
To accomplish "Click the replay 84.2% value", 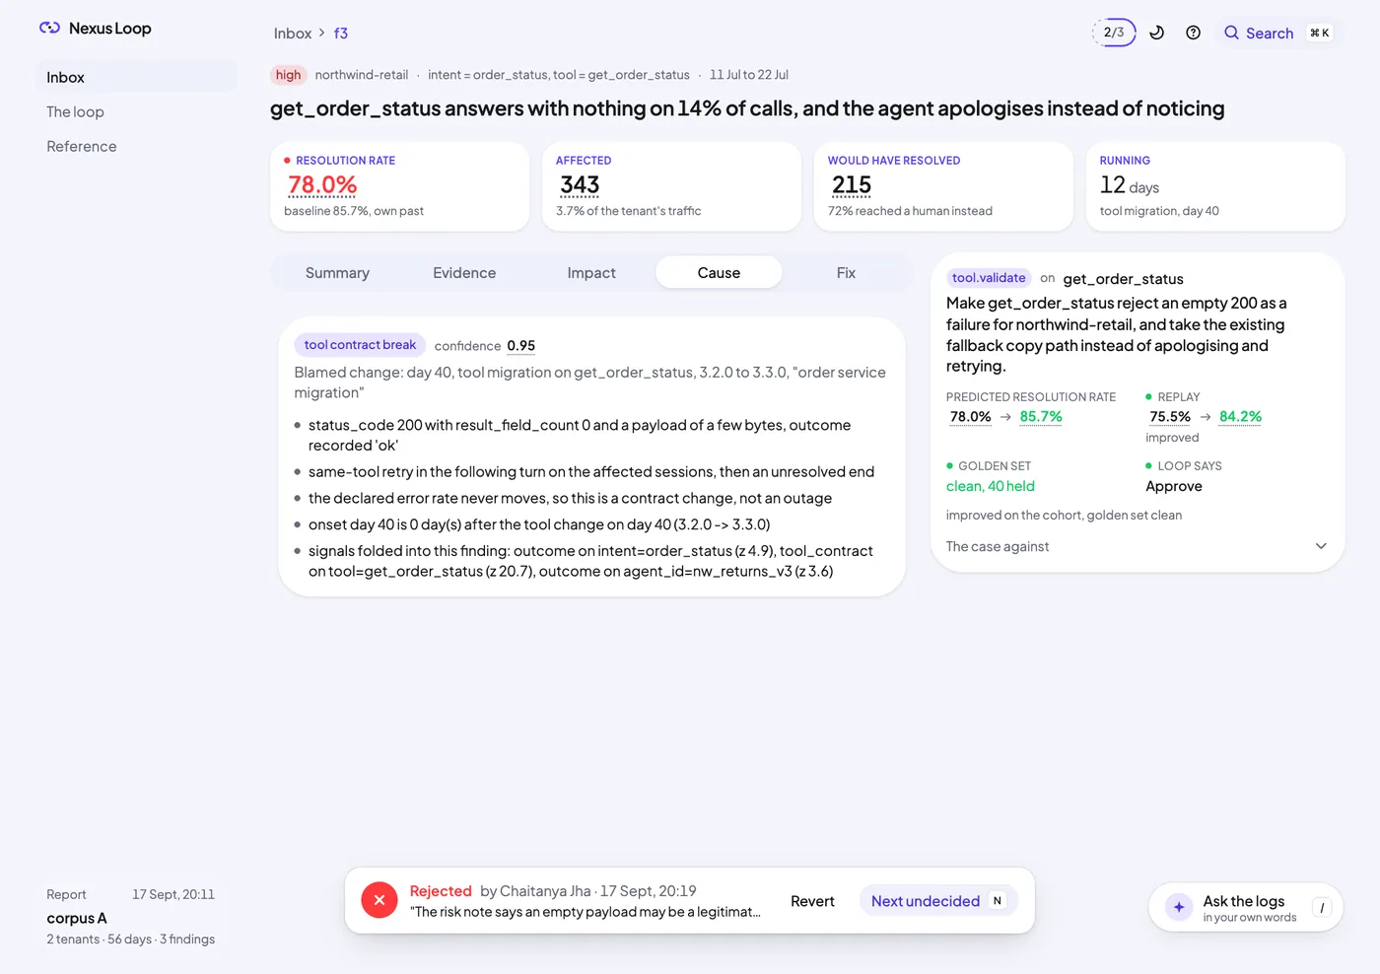I will [x=1240, y=417].
